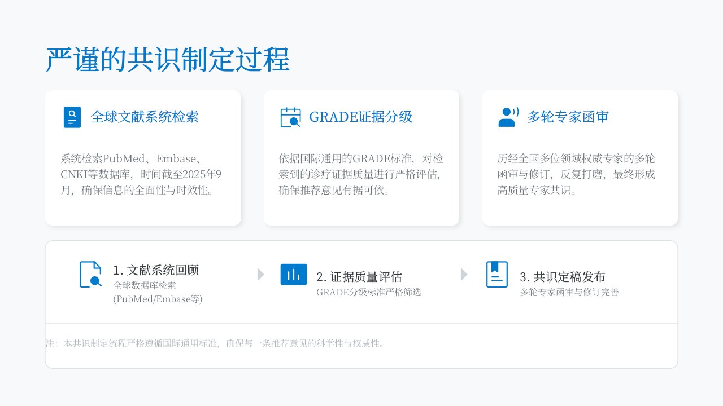Viewport: 723px width, 406px height.
Task: Click the bookmark document icon beside 3. 共识定稿发布
Action: 497,275
